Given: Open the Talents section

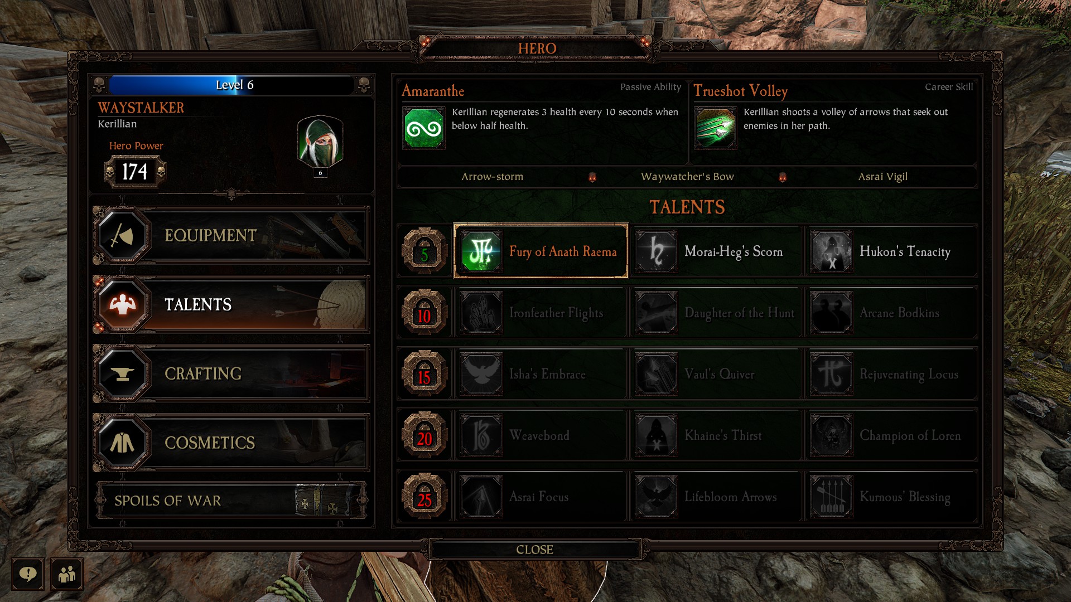Looking at the screenshot, I should coord(231,304).
